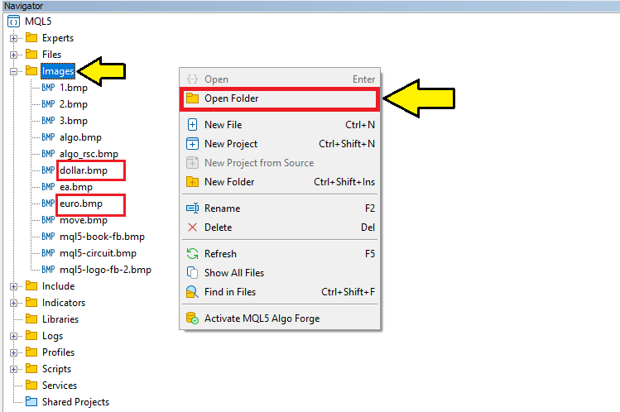620x412 pixels.
Task: Click the Find in Files magnifier icon
Action: click(192, 292)
